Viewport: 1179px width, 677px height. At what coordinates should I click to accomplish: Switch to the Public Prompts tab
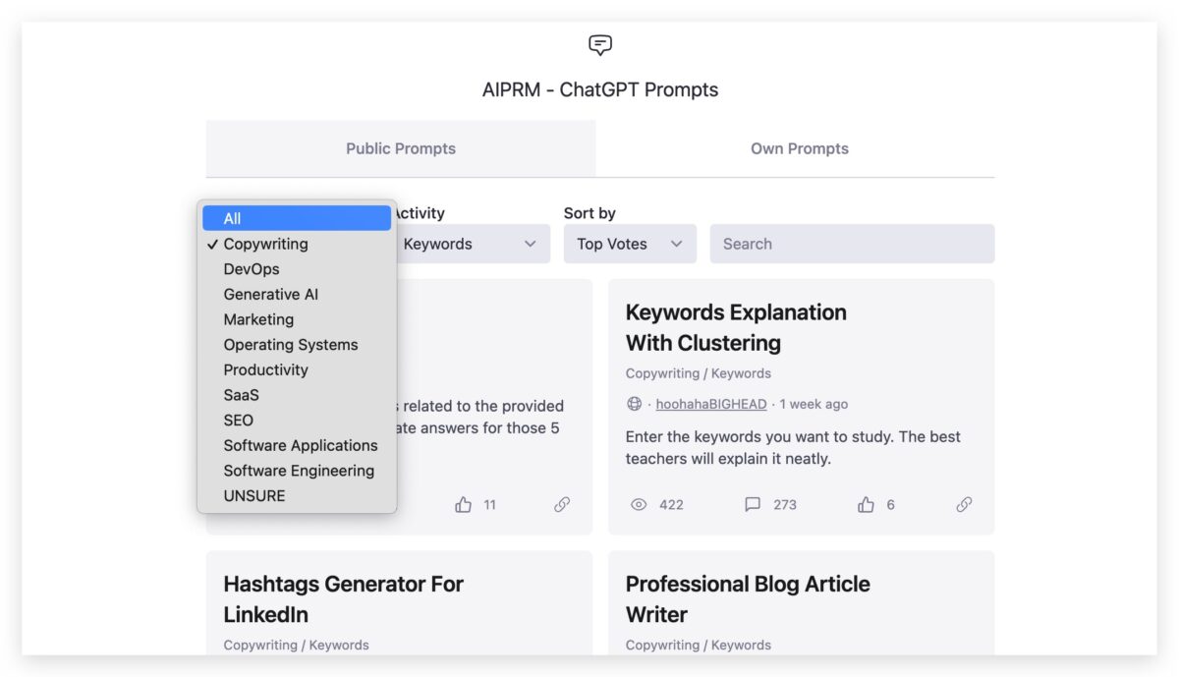point(401,148)
